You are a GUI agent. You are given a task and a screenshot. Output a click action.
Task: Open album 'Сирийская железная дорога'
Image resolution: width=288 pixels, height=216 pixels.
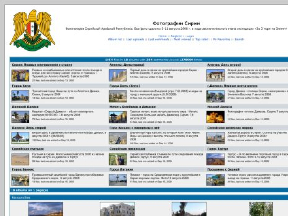pyautogui.click(x=230, y=128)
